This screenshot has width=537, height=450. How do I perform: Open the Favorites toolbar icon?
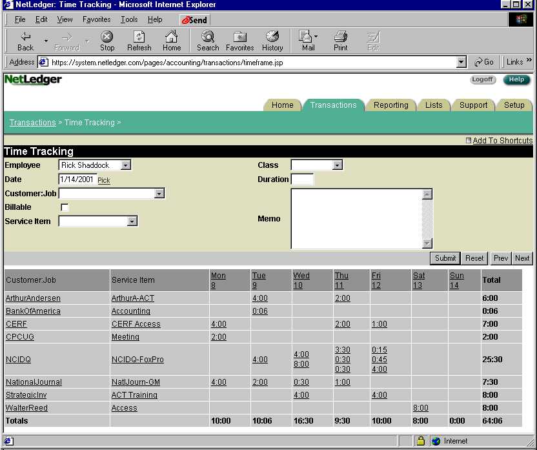coord(239,41)
